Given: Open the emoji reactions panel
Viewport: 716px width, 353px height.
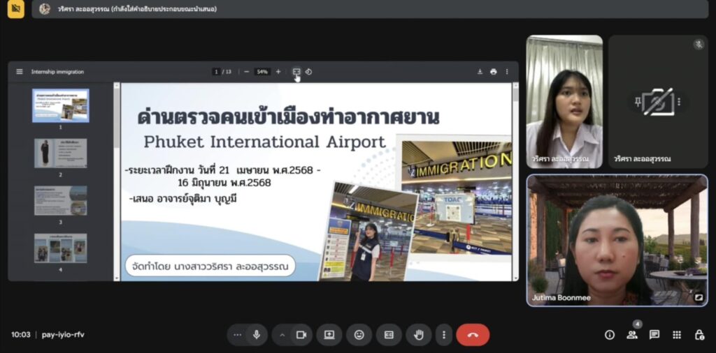Looking at the screenshot, I should point(359,335).
